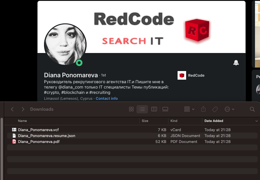Switch Finder to icon view
The height and width of the screenshot is (180, 260).
click(x=131, y=109)
